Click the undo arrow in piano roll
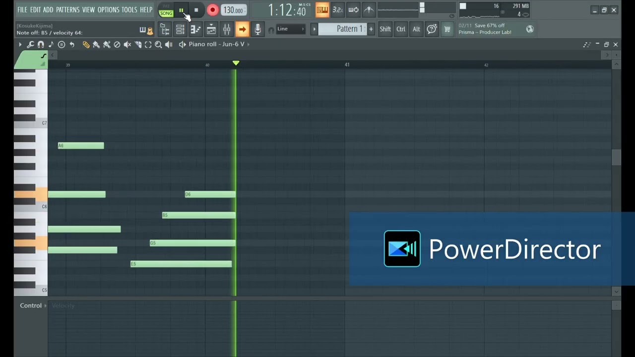 [72, 45]
